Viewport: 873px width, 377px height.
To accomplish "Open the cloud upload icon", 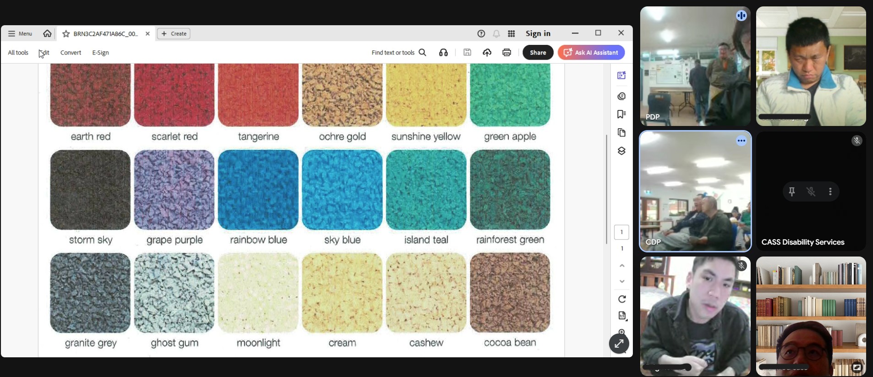I will pyautogui.click(x=487, y=53).
